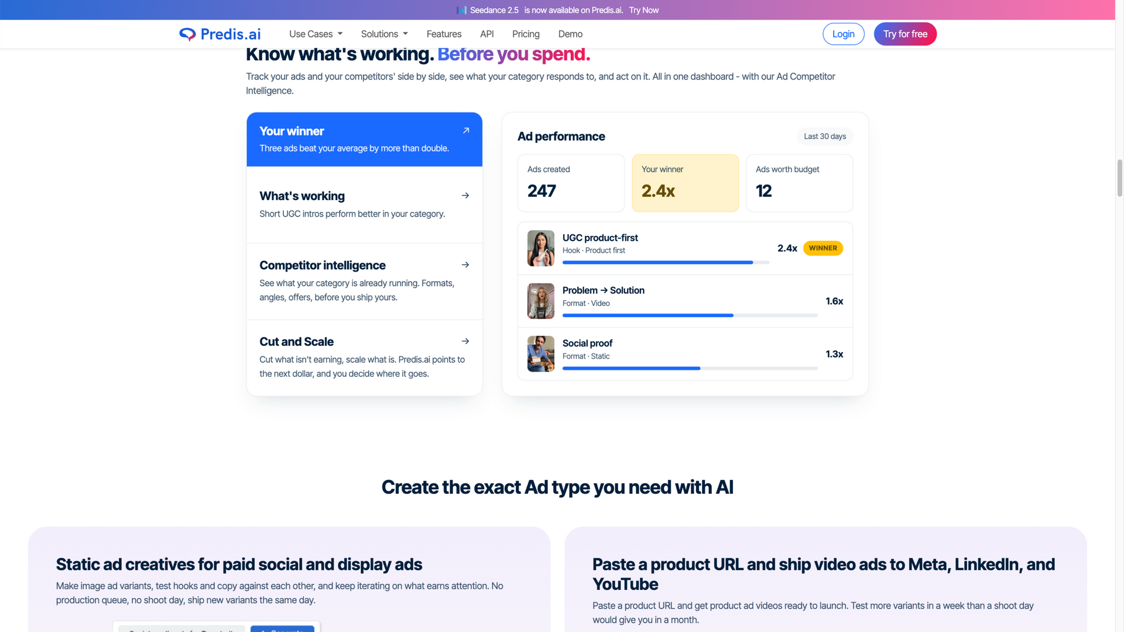Image resolution: width=1124 pixels, height=632 pixels.
Task: Select the What's working heading
Action: [x=302, y=196]
